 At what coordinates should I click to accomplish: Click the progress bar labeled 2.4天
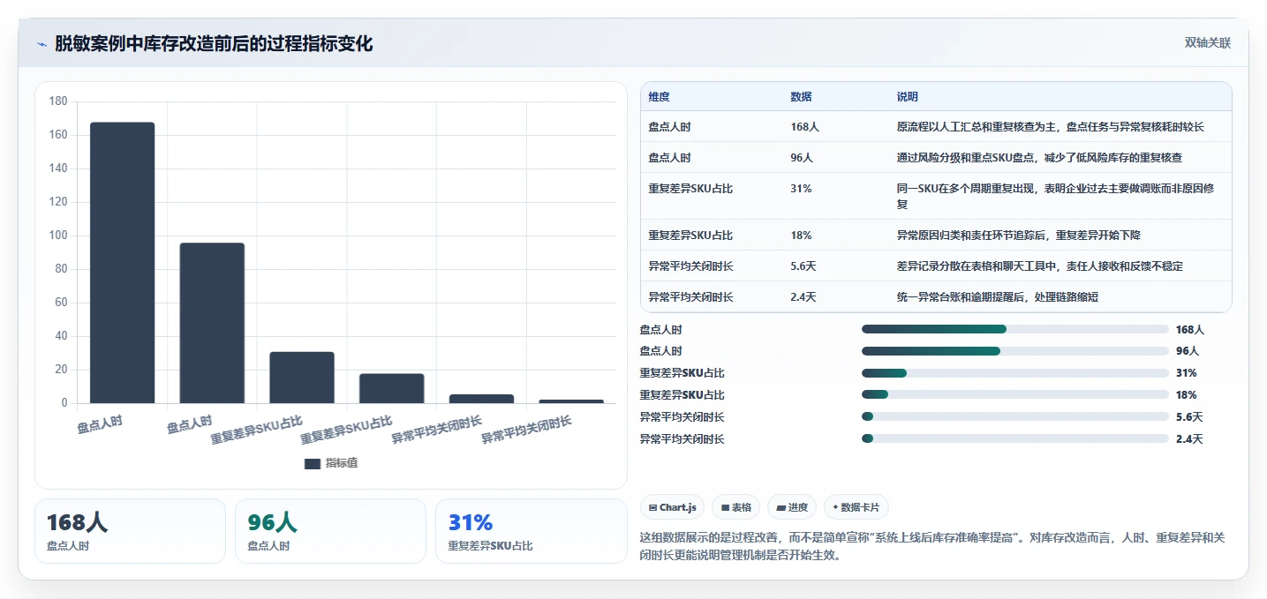pyautogui.click(x=1015, y=438)
